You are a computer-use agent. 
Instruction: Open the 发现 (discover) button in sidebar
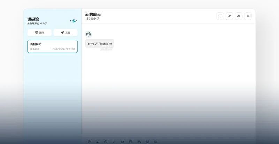(x=66, y=32)
